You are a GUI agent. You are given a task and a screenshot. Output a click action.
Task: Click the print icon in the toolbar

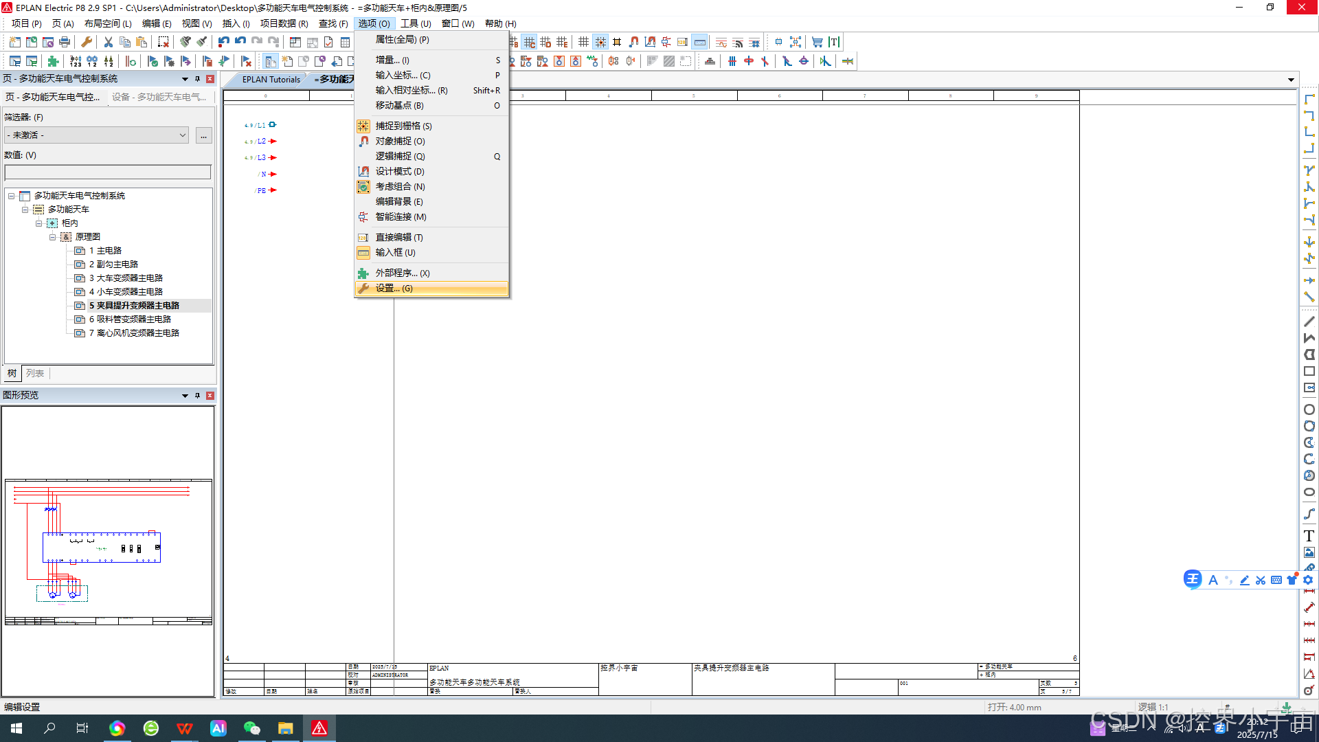pos(65,43)
